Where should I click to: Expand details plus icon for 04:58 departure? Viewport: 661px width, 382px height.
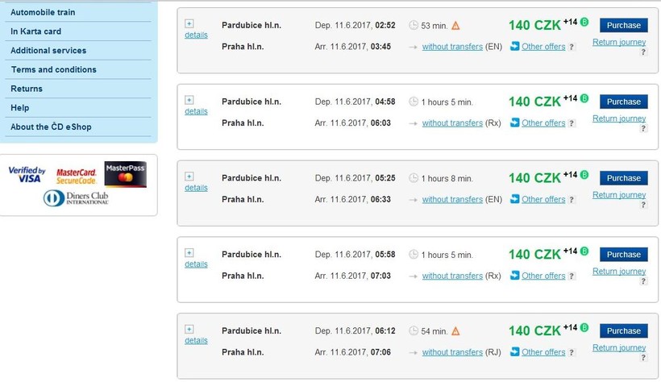[189, 100]
